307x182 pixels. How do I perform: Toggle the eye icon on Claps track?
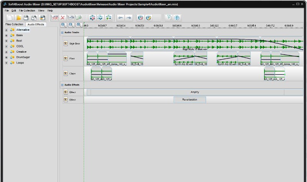(x=66, y=73)
